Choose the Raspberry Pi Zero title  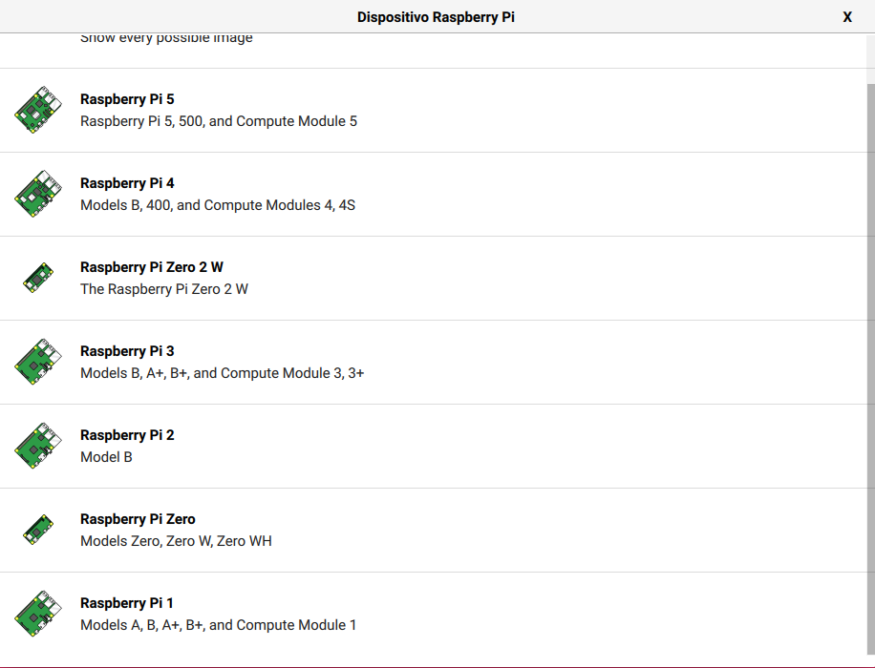tap(138, 519)
